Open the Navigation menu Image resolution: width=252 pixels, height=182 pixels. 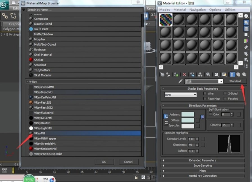coord(197,10)
